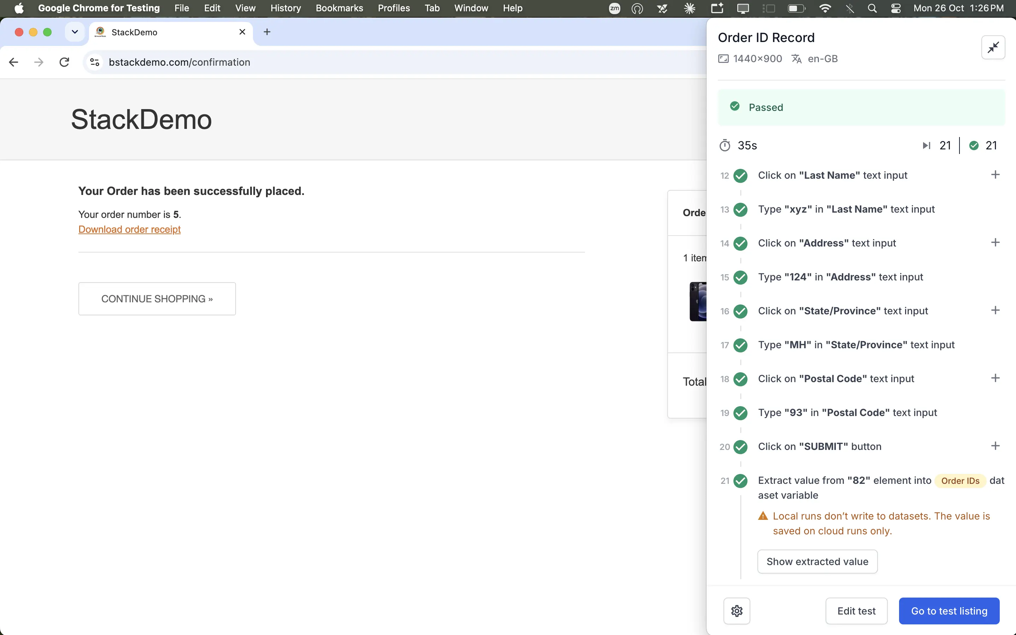The width and height of the screenshot is (1016, 635).
Task: Open Control Center in the menu bar
Action: (896, 8)
